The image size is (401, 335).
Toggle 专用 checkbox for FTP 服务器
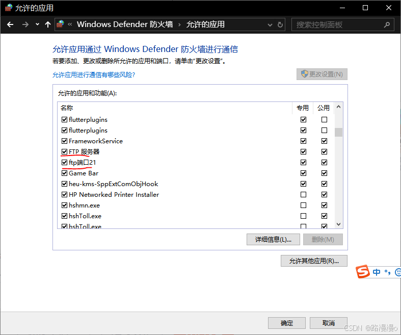(303, 152)
